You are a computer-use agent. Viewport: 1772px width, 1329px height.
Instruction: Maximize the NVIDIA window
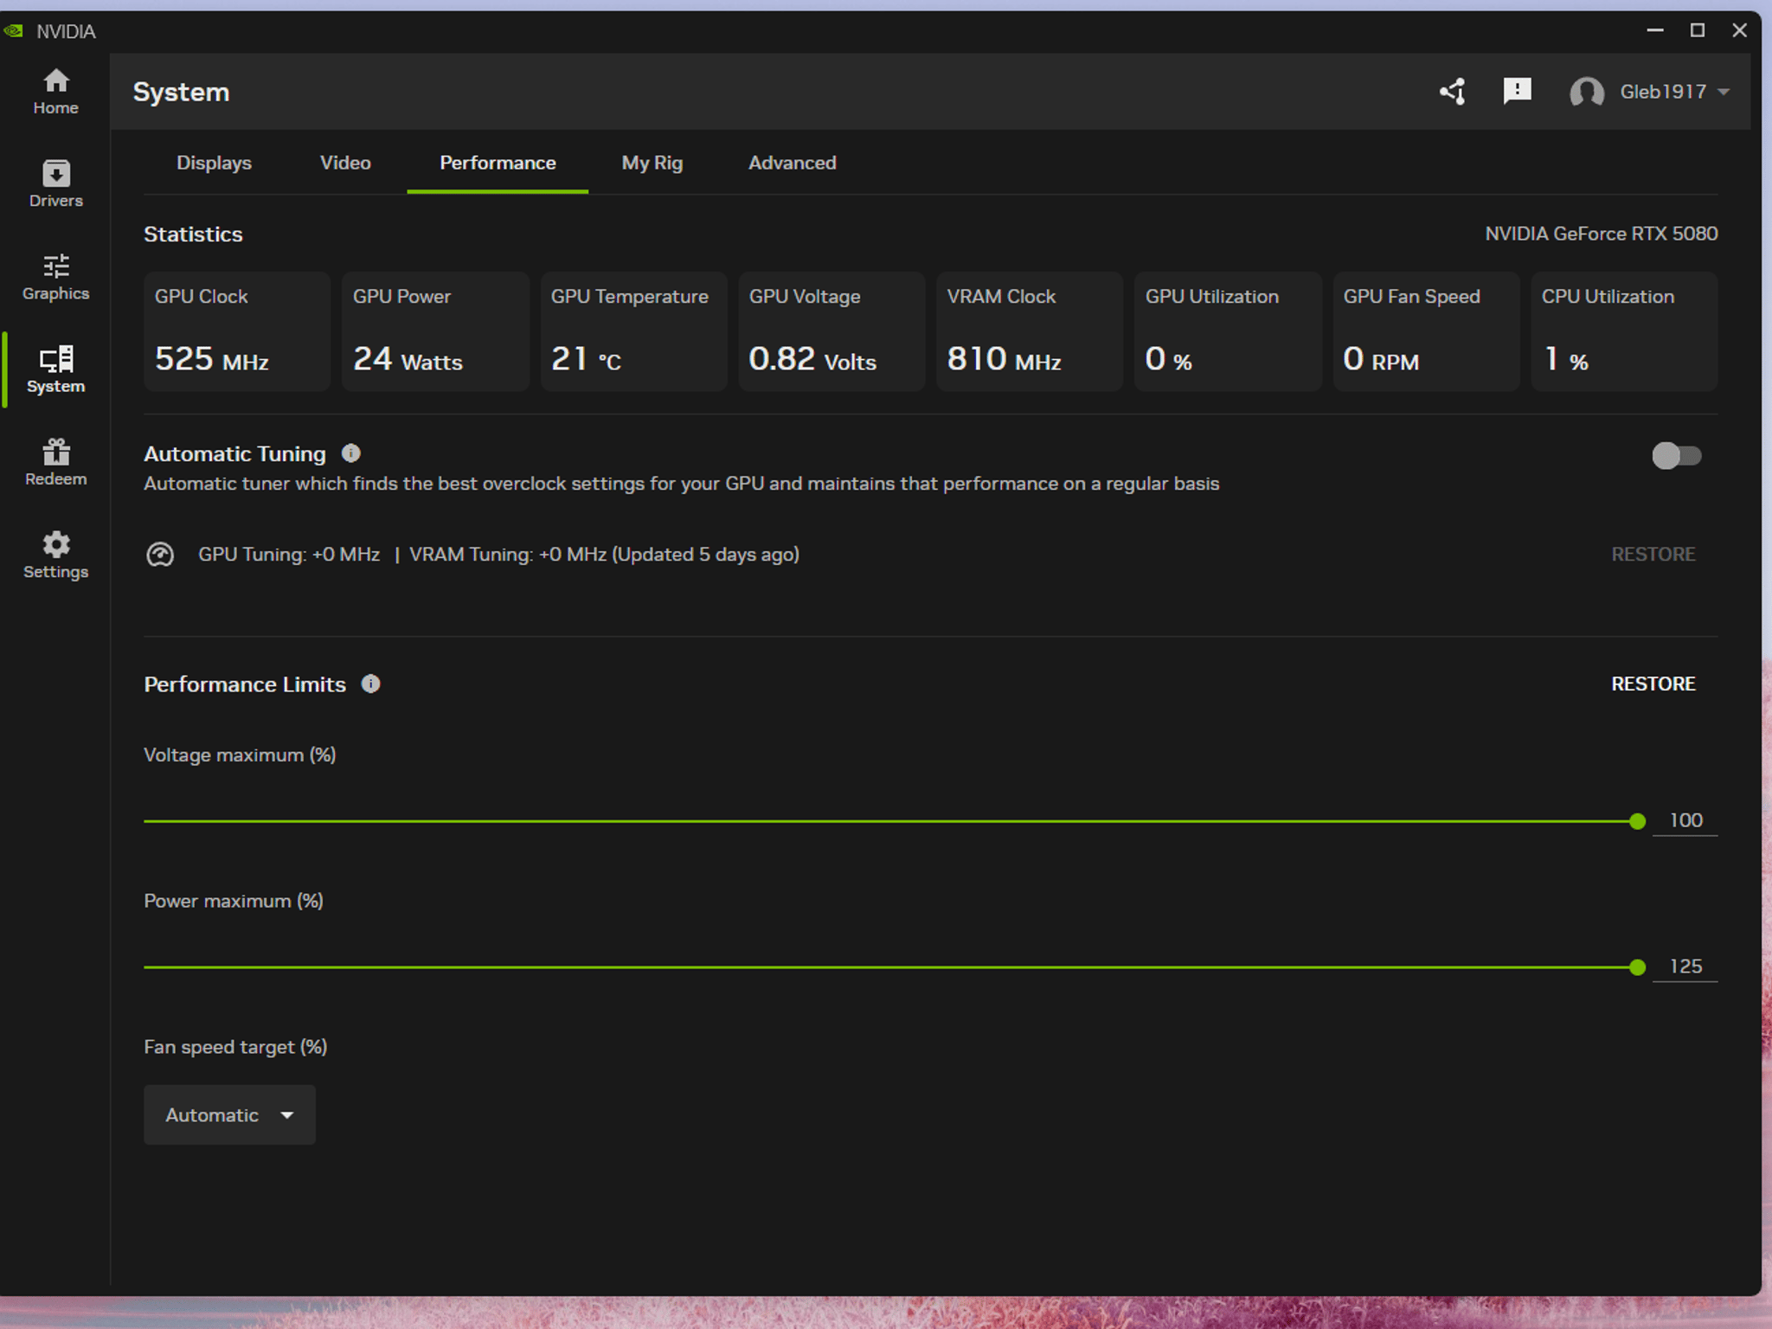pos(1697,30)
